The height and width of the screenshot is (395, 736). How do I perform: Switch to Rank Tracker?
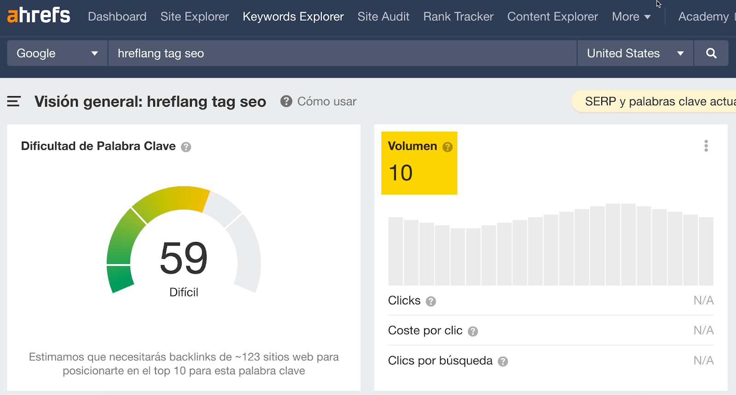click(458, 17)
